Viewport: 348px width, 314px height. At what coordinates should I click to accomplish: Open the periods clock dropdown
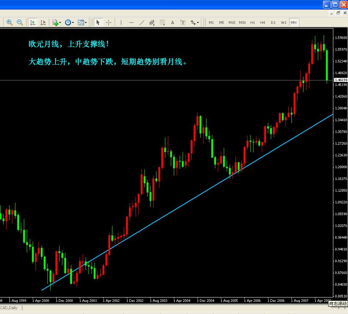click(x=69, y=22)
